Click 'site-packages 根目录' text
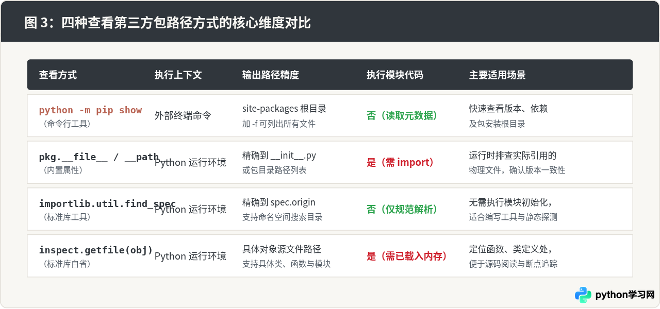The image size is (660, 309). (284, 109)
